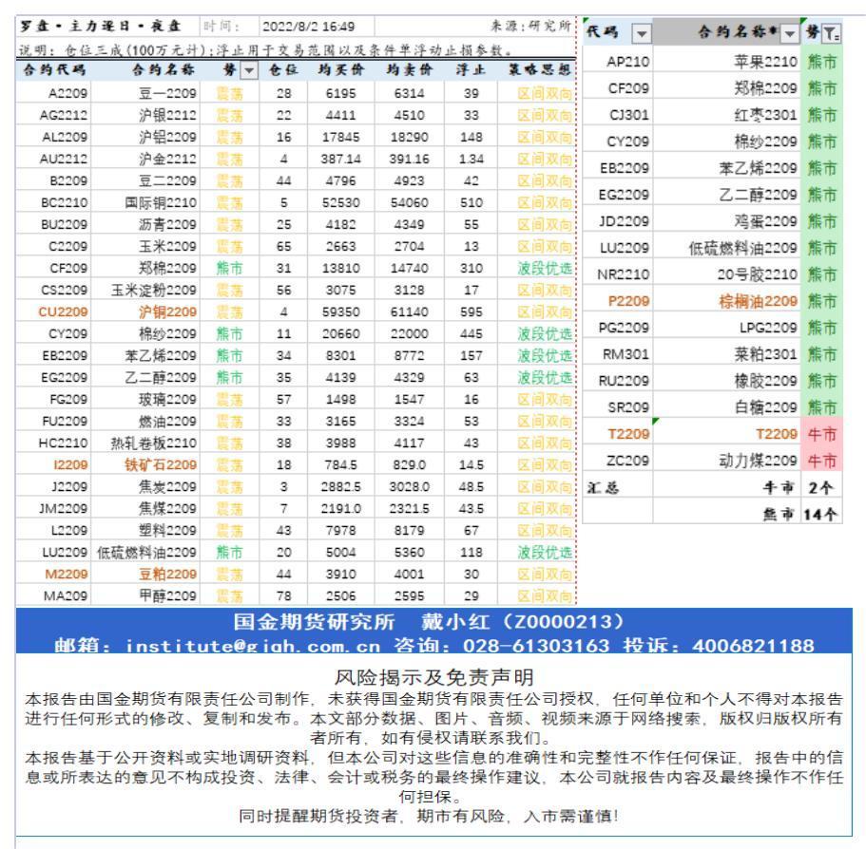This screenshot has height=849, width=866.
Task: Click the 均买价 column header
Action: 340,70
